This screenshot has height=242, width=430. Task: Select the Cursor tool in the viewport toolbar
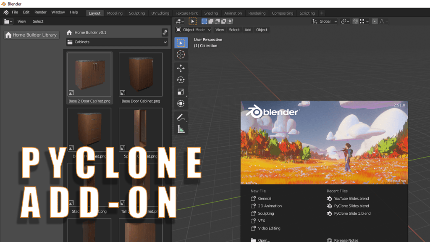pos(181,55)
